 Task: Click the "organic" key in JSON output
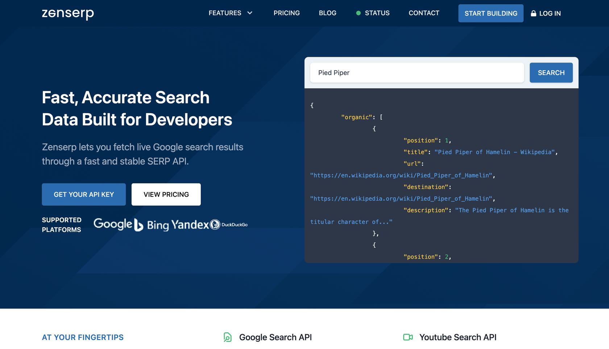coord(357,117)
